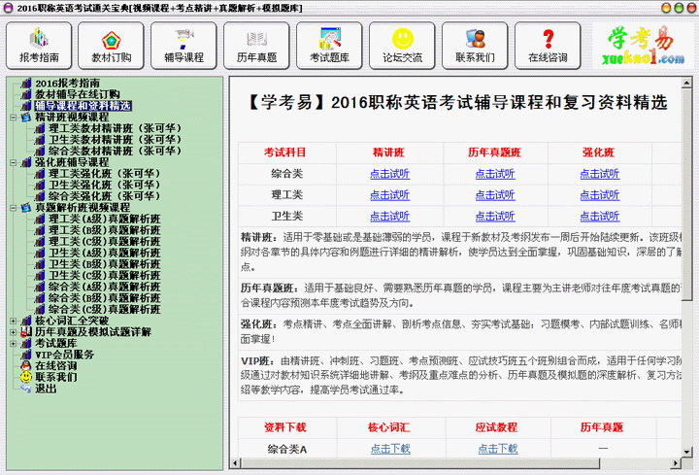
Task: Click 综合类A 核心词汇 点击下载 link
Action: 390,449
